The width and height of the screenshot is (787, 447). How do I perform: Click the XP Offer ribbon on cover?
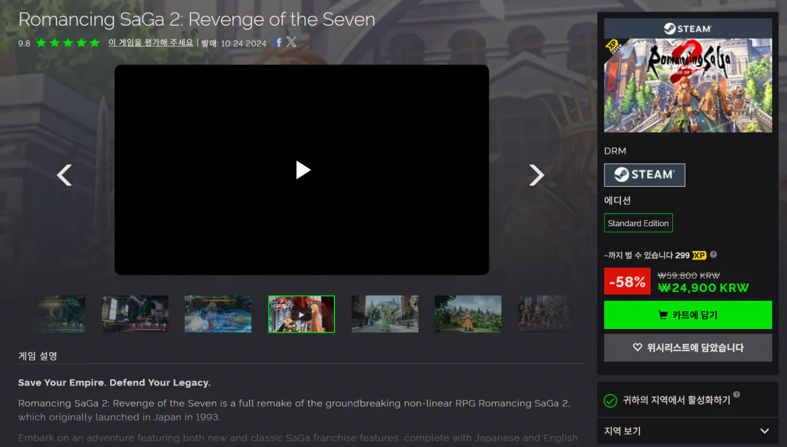coord(614,48)
